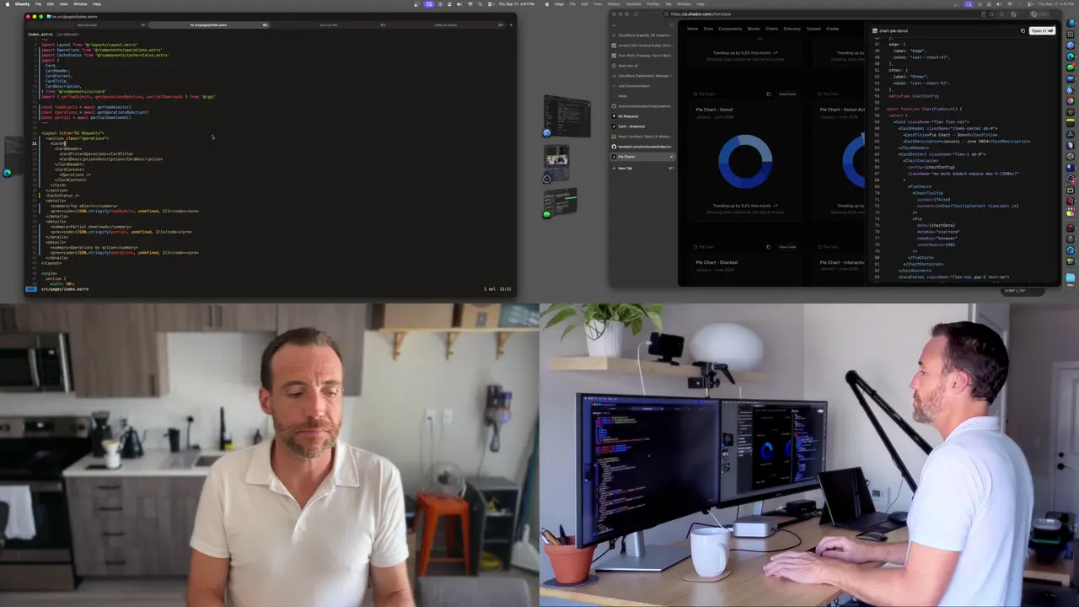Screen dimensions: 1079x607
Task: Open the Finder folder icon at dock bottom
Action: 1071,277
